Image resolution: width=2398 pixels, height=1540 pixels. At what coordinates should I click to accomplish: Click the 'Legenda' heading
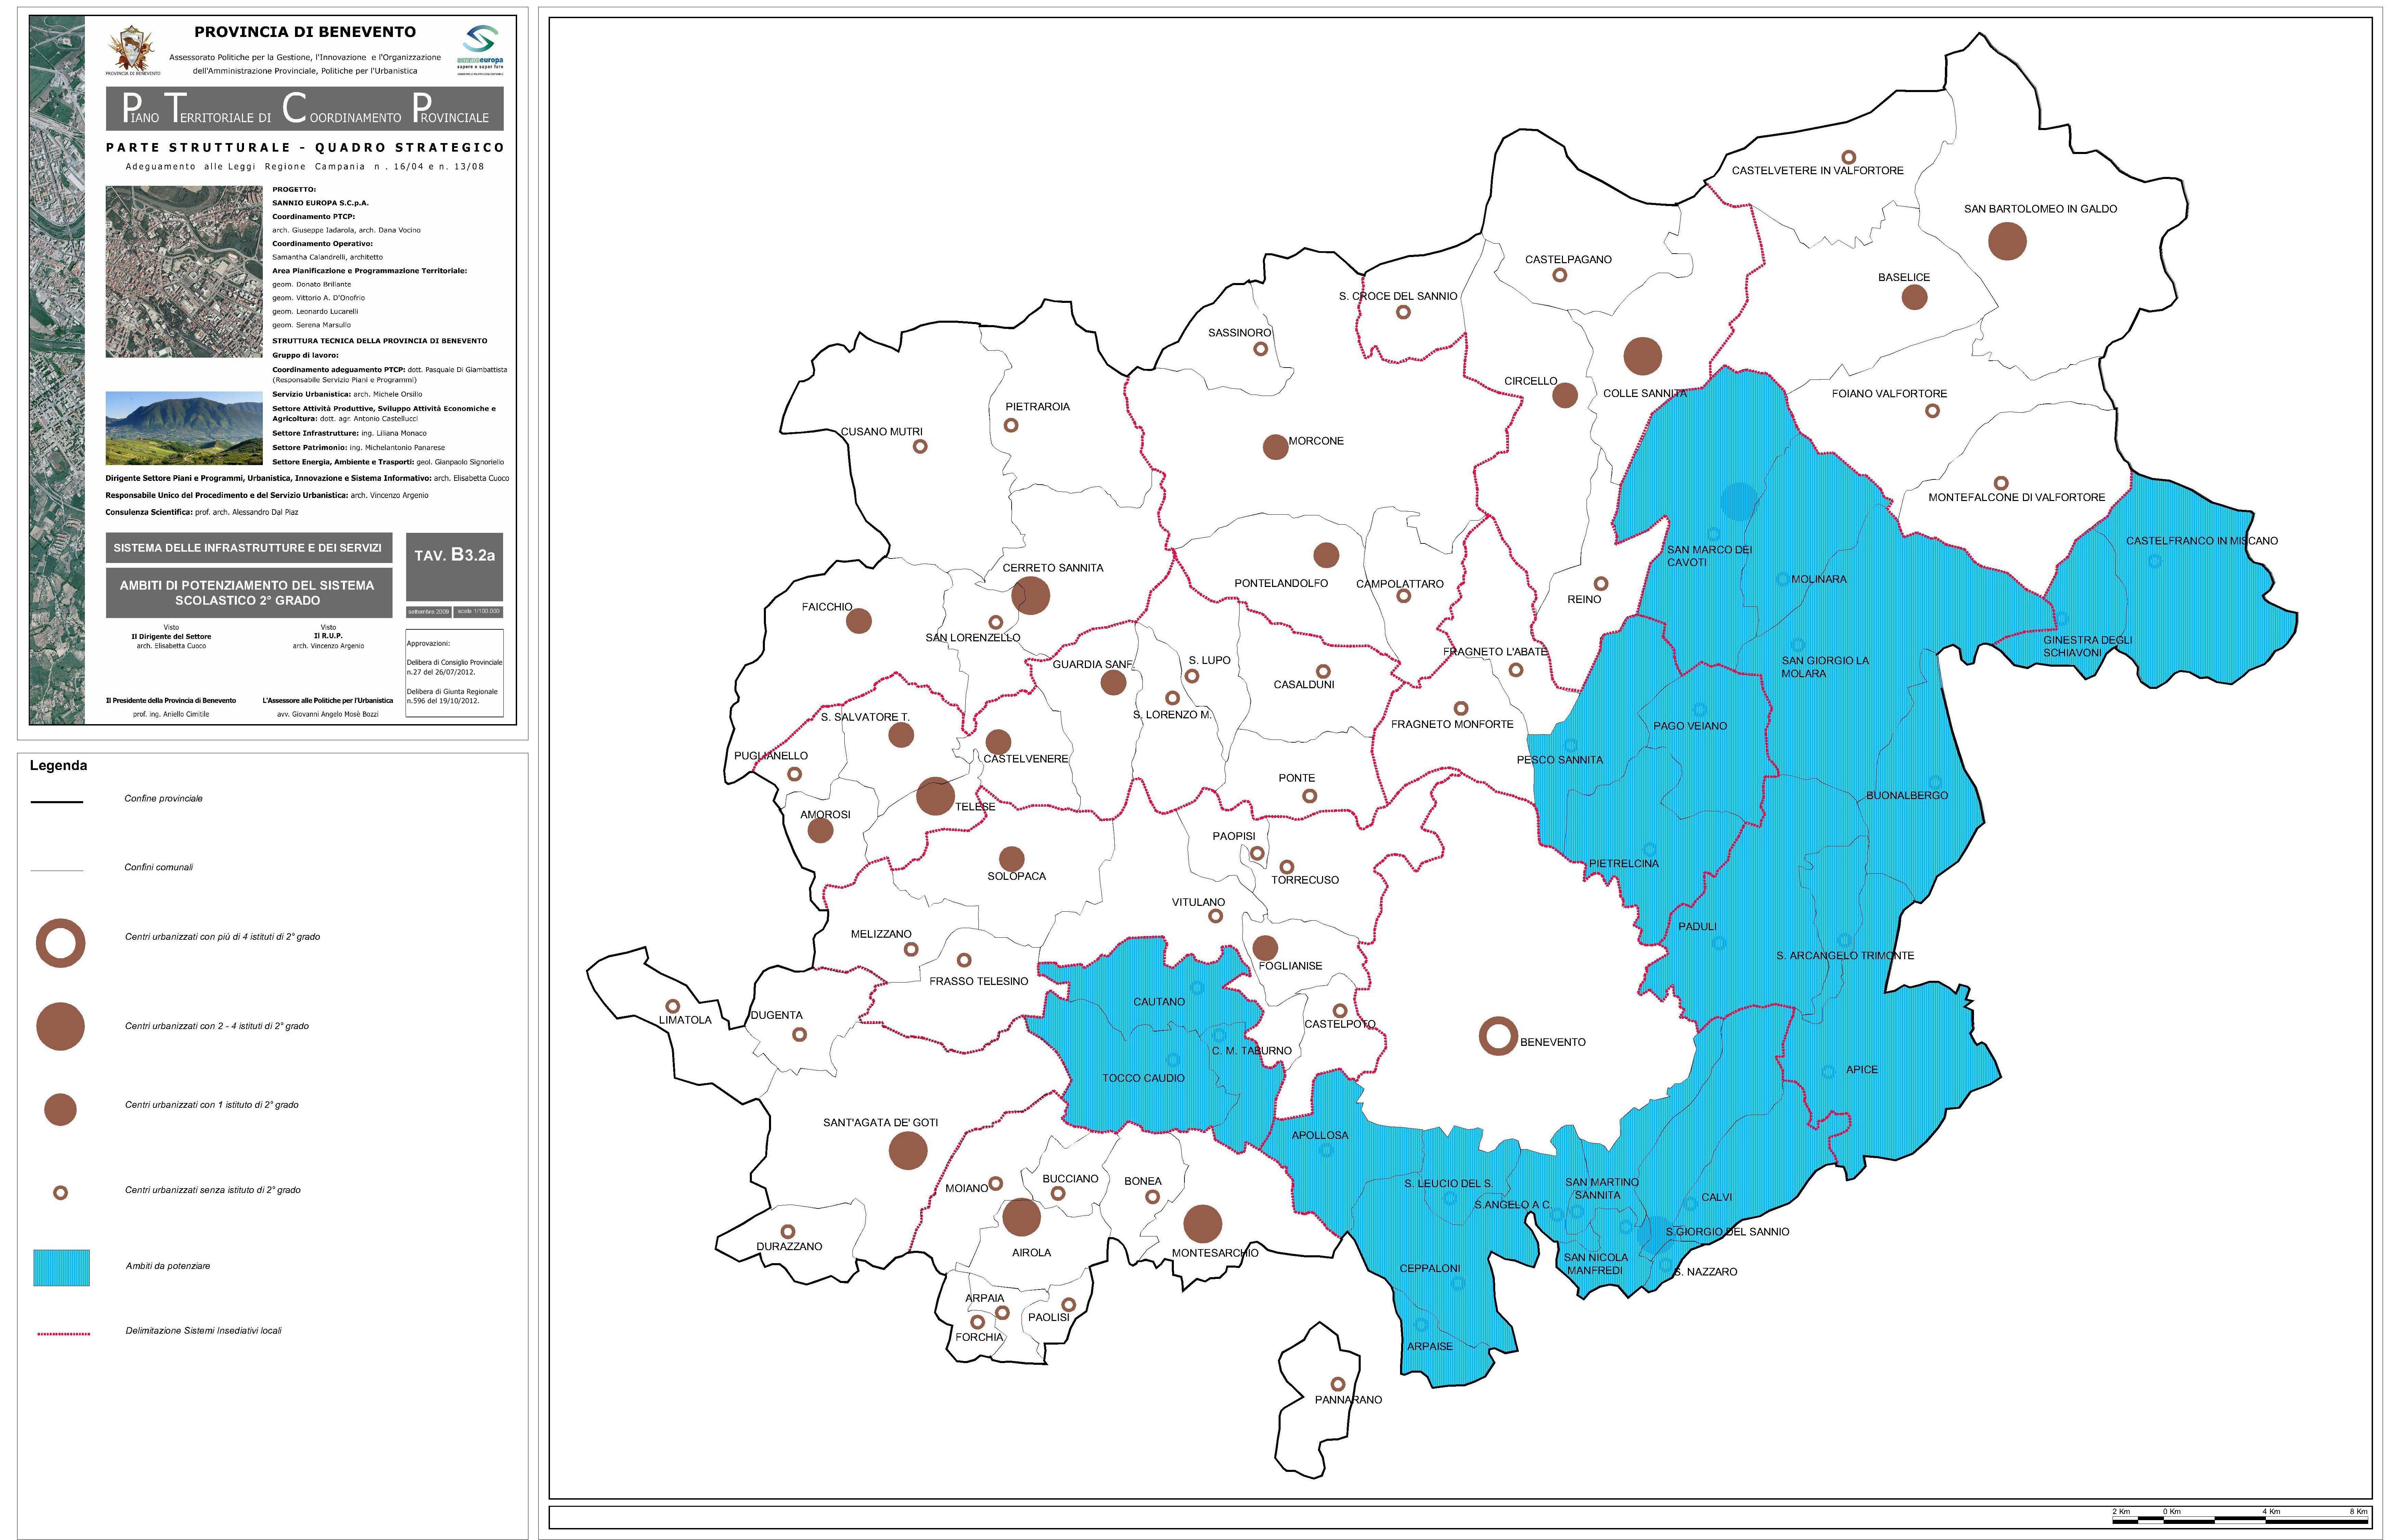coord(58,766)
